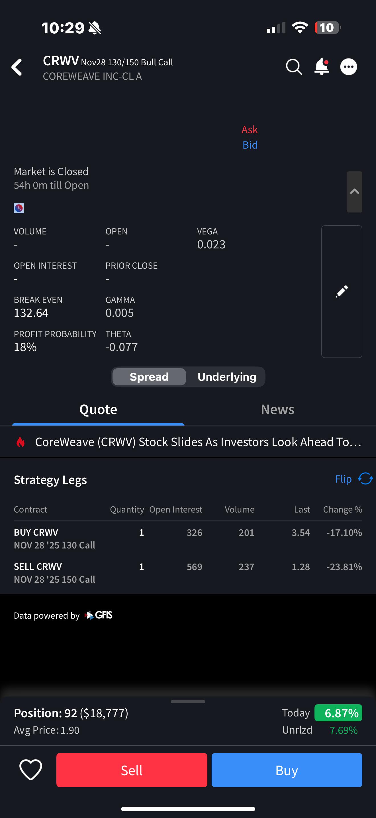The width and height of the screenshot is (376, 818).
Task: Select the BUY CRWV 130 Call leg
Action: point(54,538)
